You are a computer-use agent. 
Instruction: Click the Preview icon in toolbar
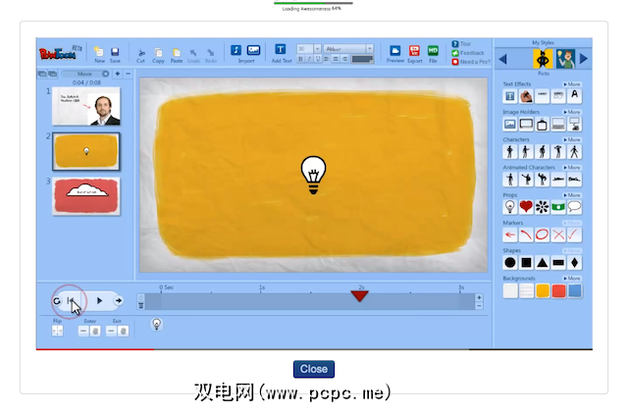click(394, 50)
